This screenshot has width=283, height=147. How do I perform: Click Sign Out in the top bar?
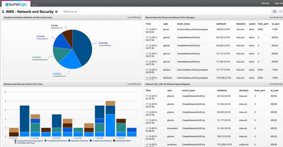[279, 3]
